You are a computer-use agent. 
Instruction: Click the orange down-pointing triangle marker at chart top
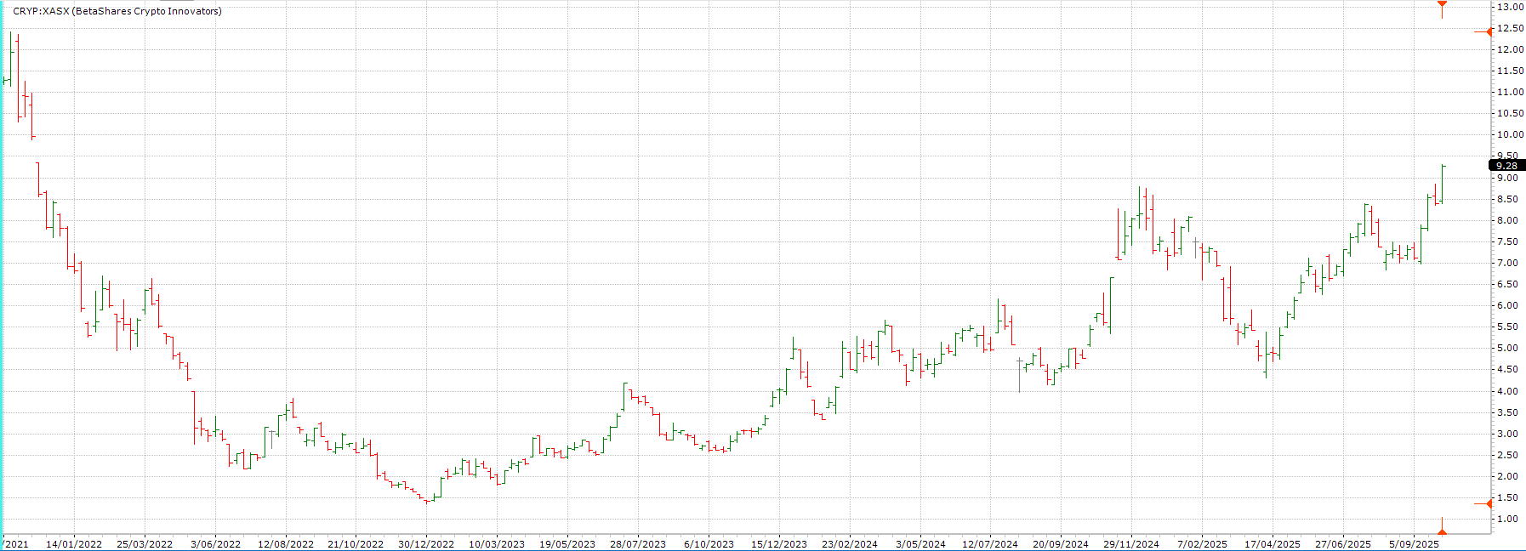[1442, 5]
